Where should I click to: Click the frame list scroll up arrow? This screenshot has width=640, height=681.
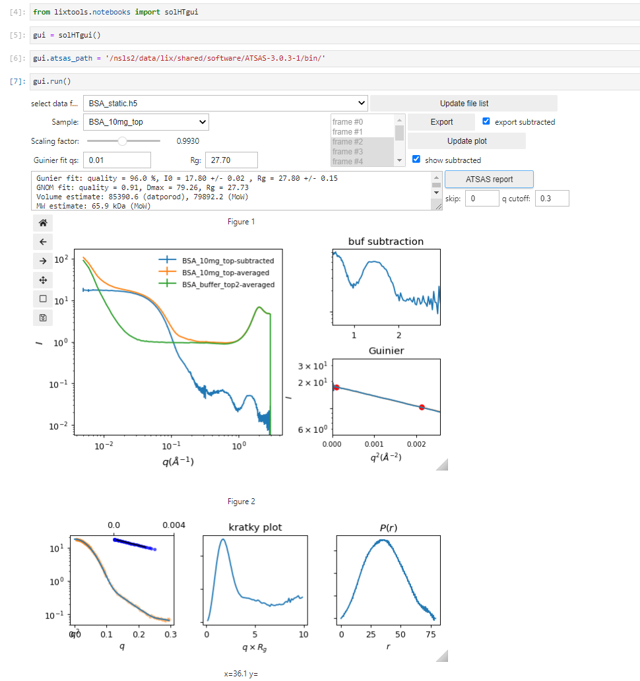[399, 120]
